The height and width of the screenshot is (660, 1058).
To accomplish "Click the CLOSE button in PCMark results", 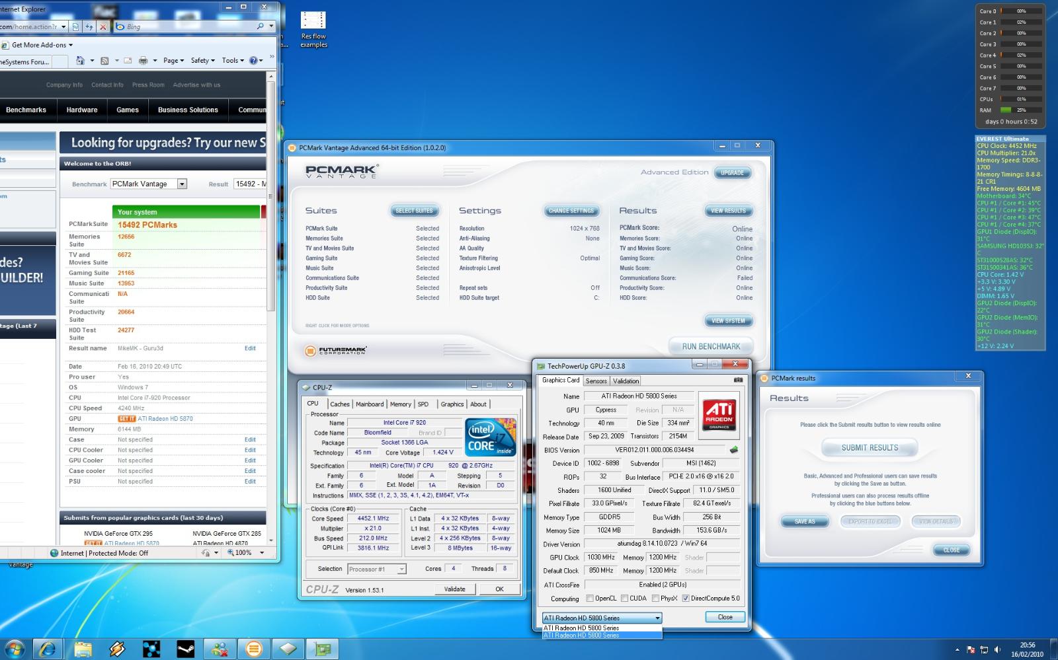I will pyautogui.click(x=952, y=550).
